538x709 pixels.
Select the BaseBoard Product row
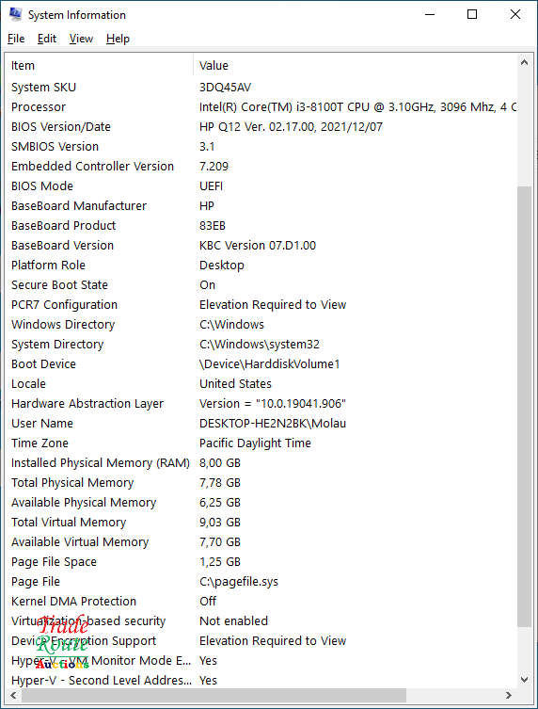[261, 226]
